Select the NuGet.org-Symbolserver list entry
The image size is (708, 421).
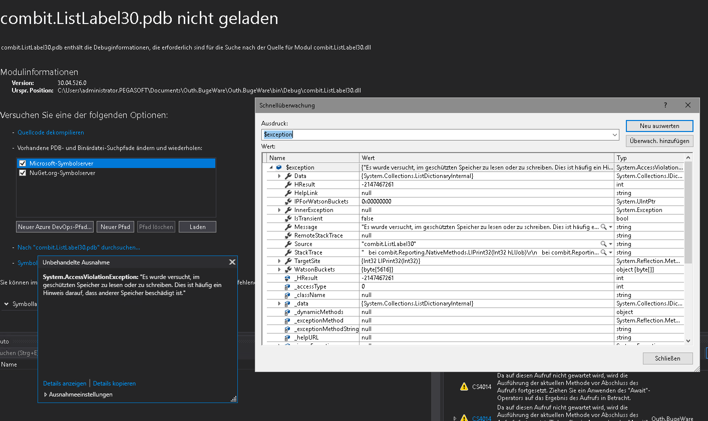click(116, 173)
